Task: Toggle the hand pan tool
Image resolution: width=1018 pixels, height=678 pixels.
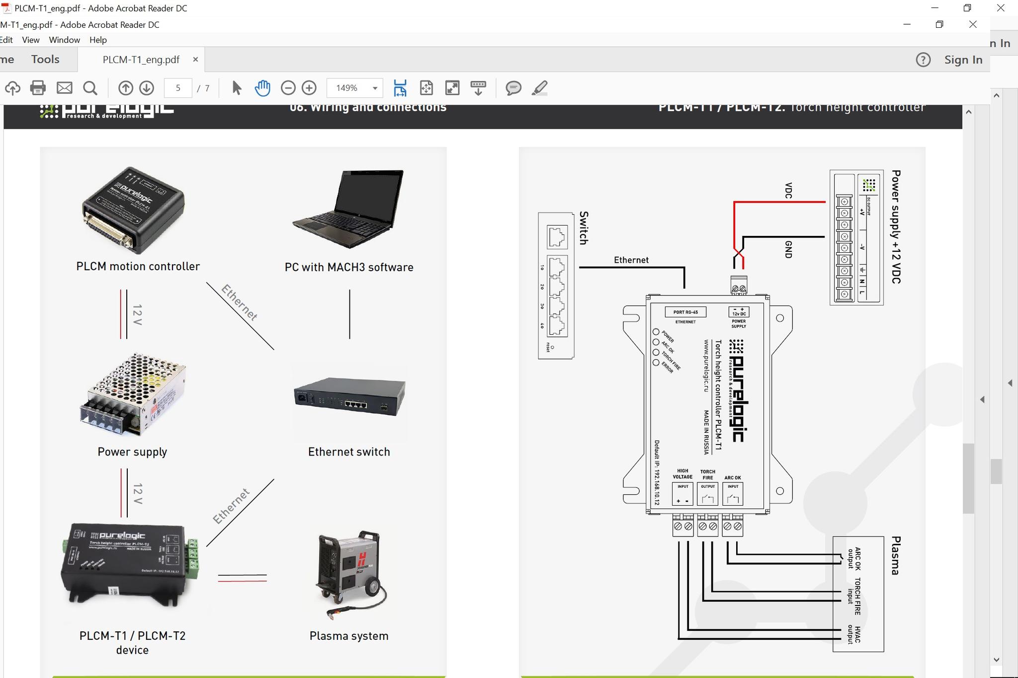Action: 262,88
